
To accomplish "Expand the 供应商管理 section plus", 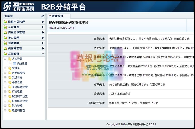I will click(43, 48).
